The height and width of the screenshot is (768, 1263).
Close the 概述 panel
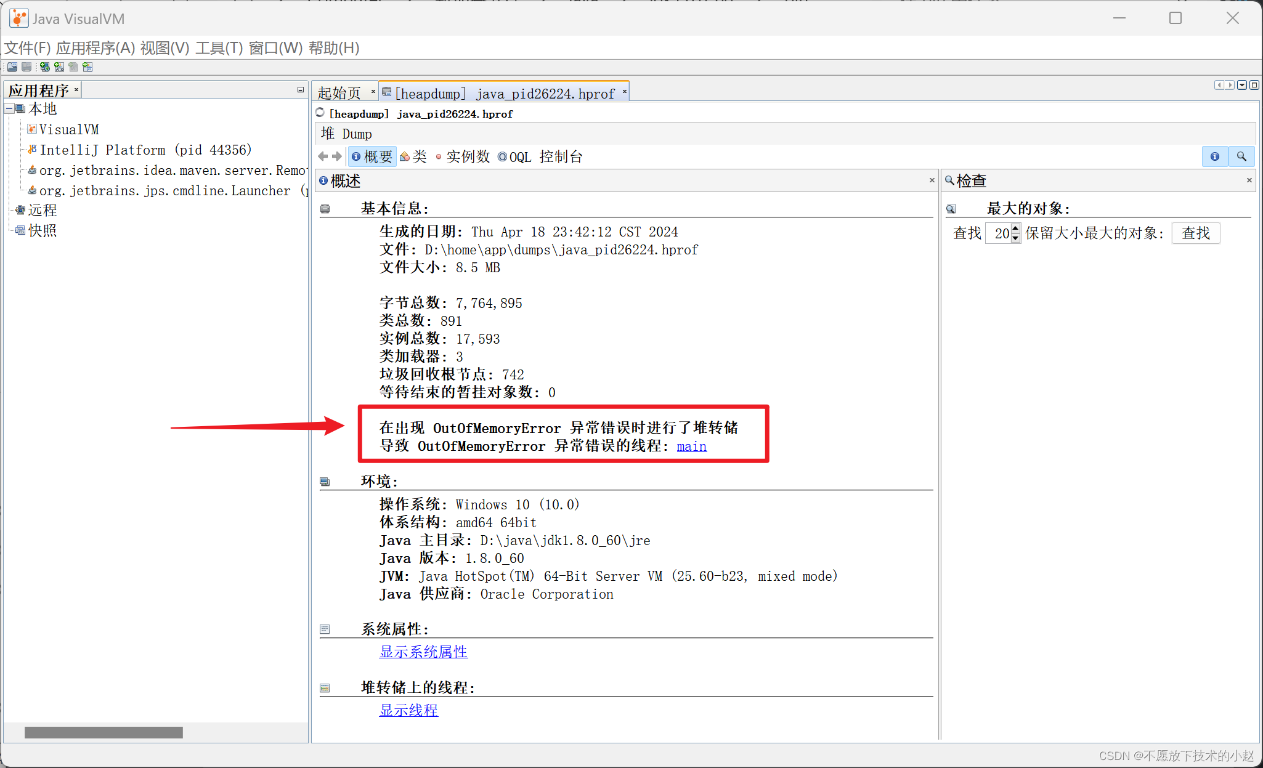pos(932,180)
